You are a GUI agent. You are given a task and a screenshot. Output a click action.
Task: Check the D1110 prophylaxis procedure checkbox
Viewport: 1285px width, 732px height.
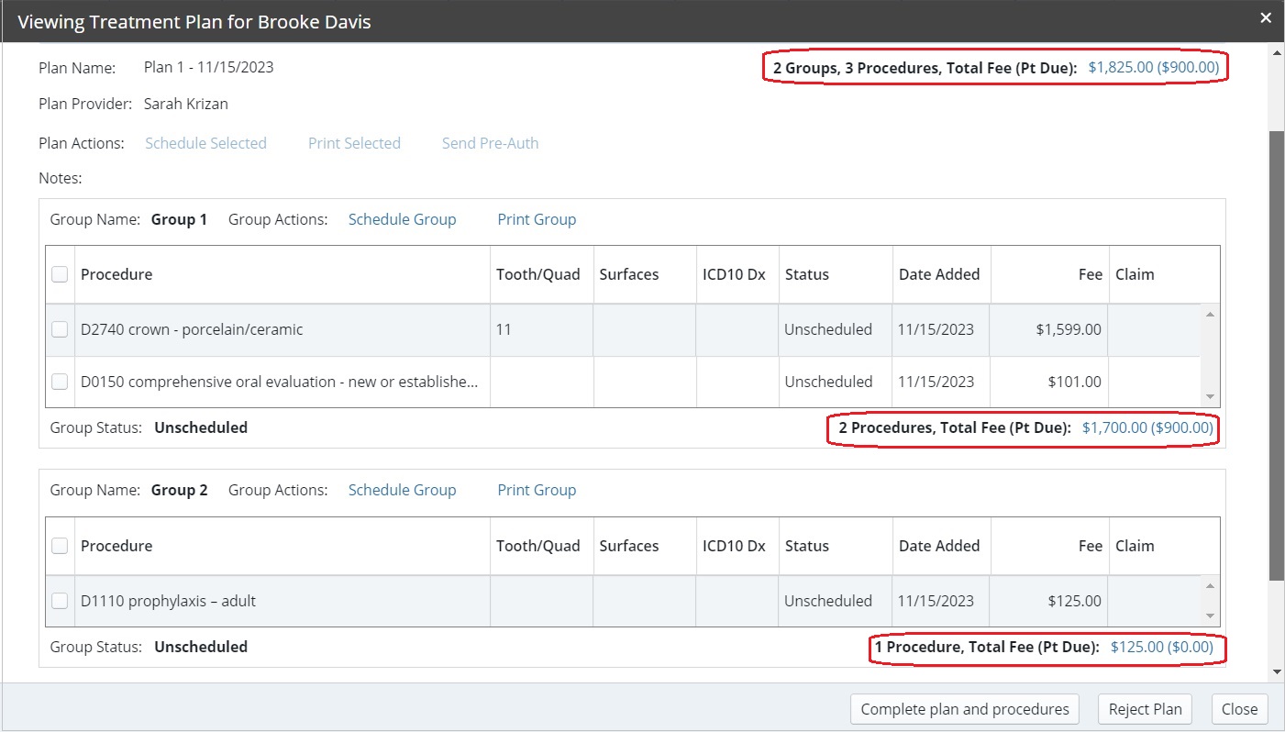pos(60,601)
